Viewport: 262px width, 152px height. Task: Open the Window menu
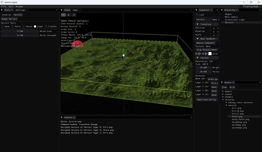tap(19, 7)
